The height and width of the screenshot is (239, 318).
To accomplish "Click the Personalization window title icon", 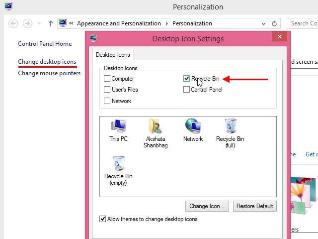I will click(8, 6).
